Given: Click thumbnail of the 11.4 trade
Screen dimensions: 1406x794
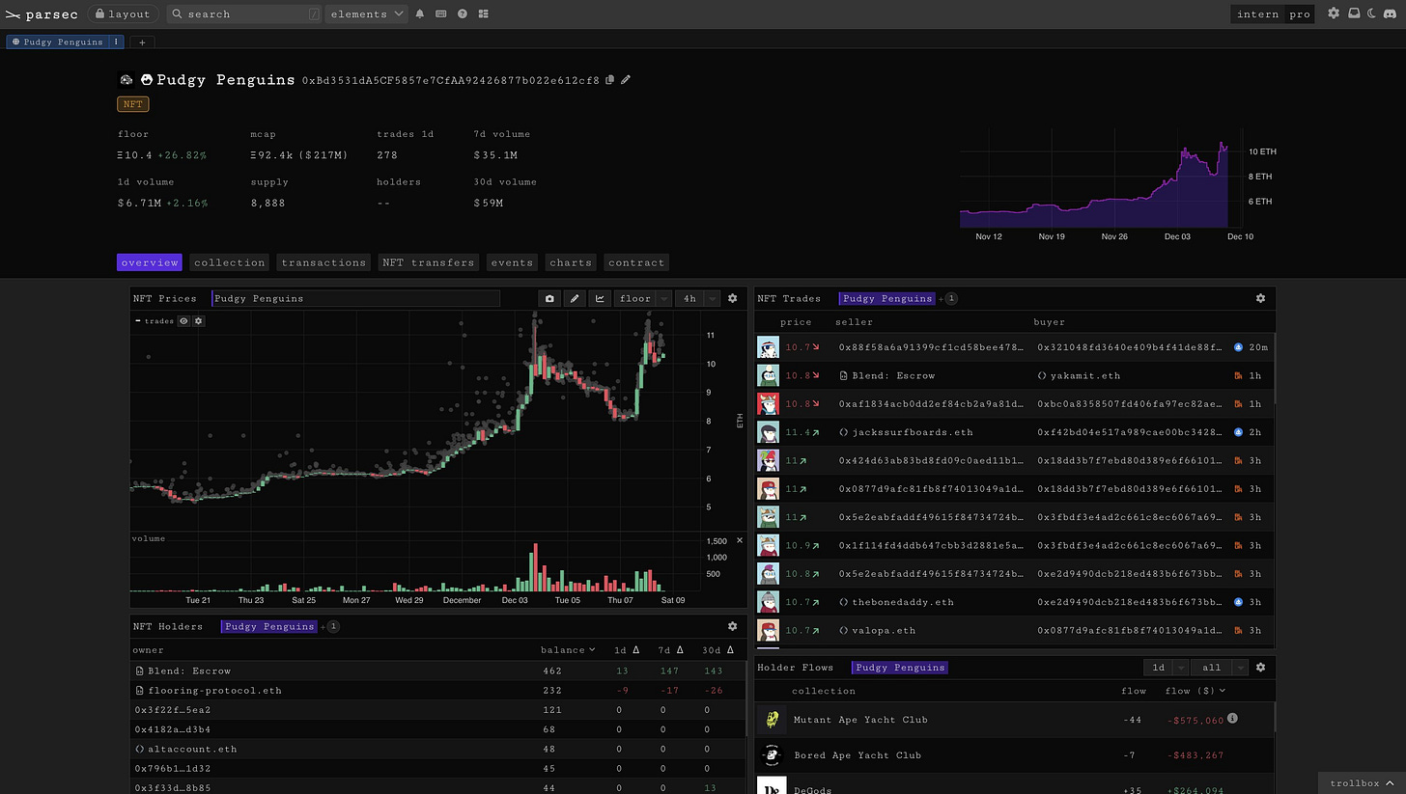Looking at the screenshot, I should 768,432.
